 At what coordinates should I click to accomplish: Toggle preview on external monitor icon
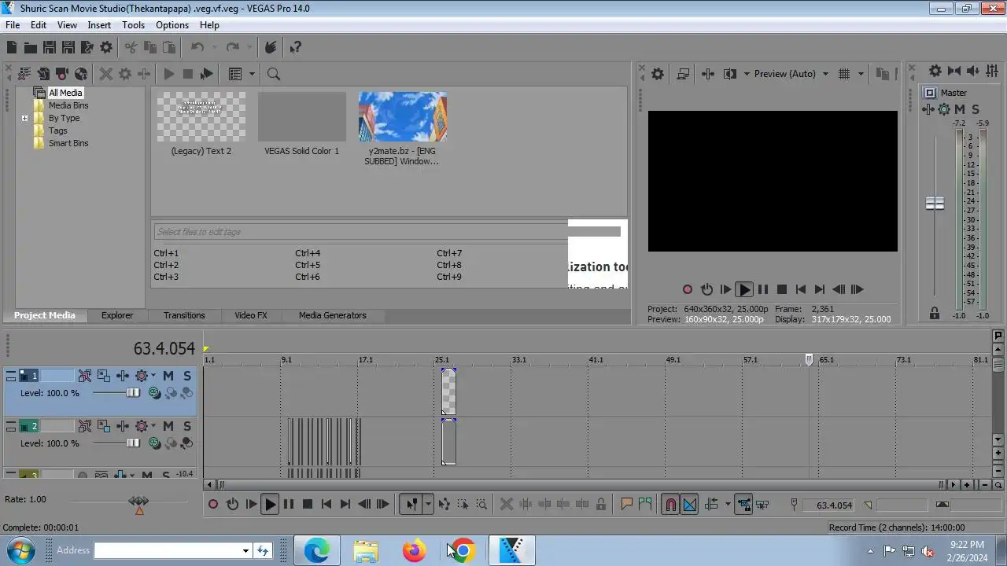pos(683,74)
